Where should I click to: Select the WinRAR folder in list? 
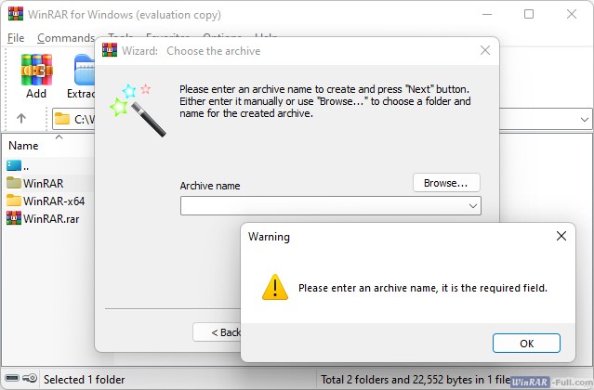click(x=43, y=183)
